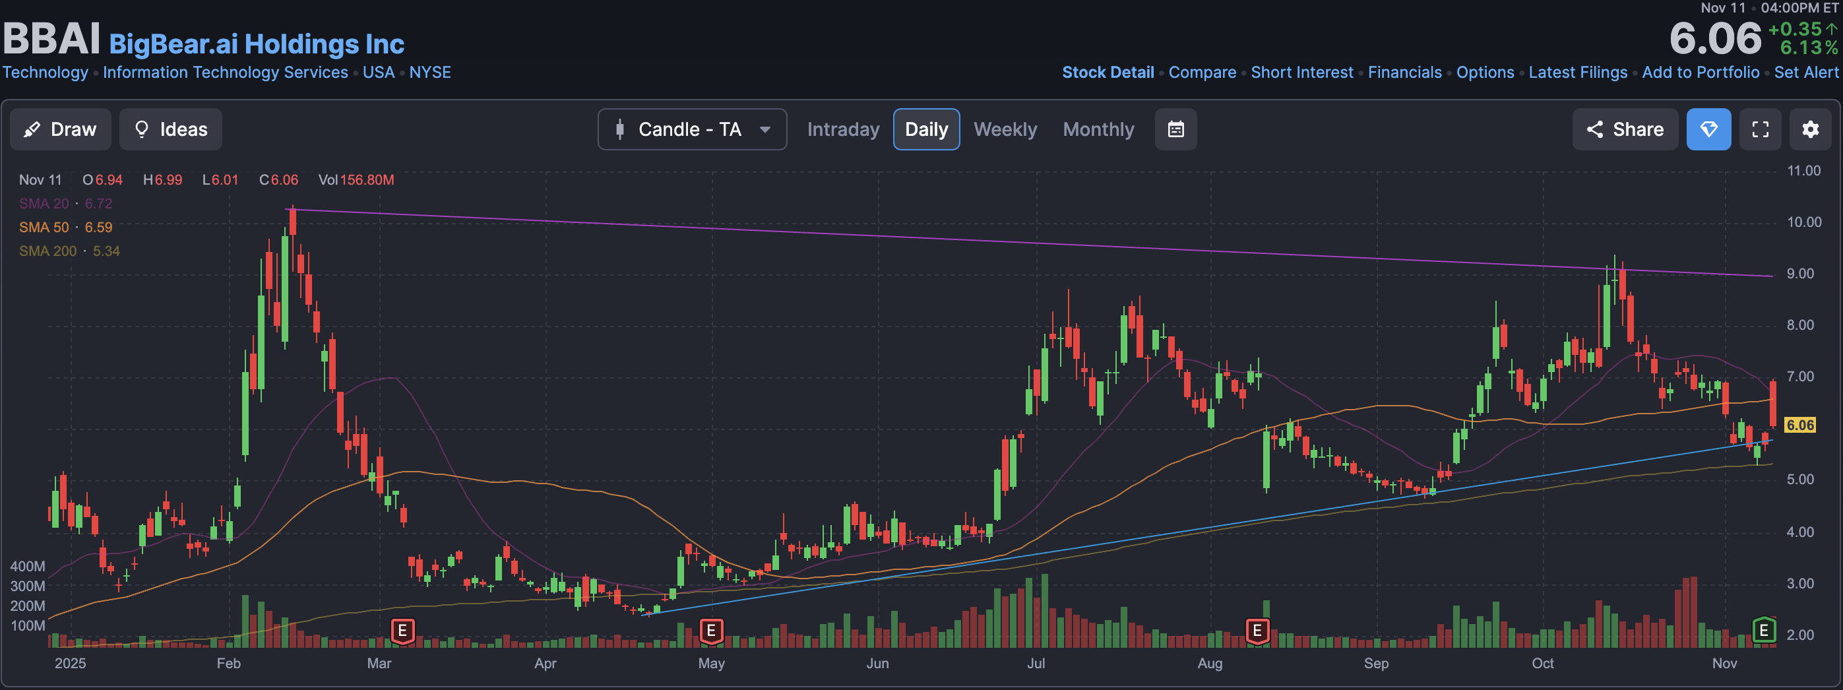The height and width of the screenshot is (690, 1843).
Task: Click the Jul month label on time axis
Action: click(x=1035, y=664)
